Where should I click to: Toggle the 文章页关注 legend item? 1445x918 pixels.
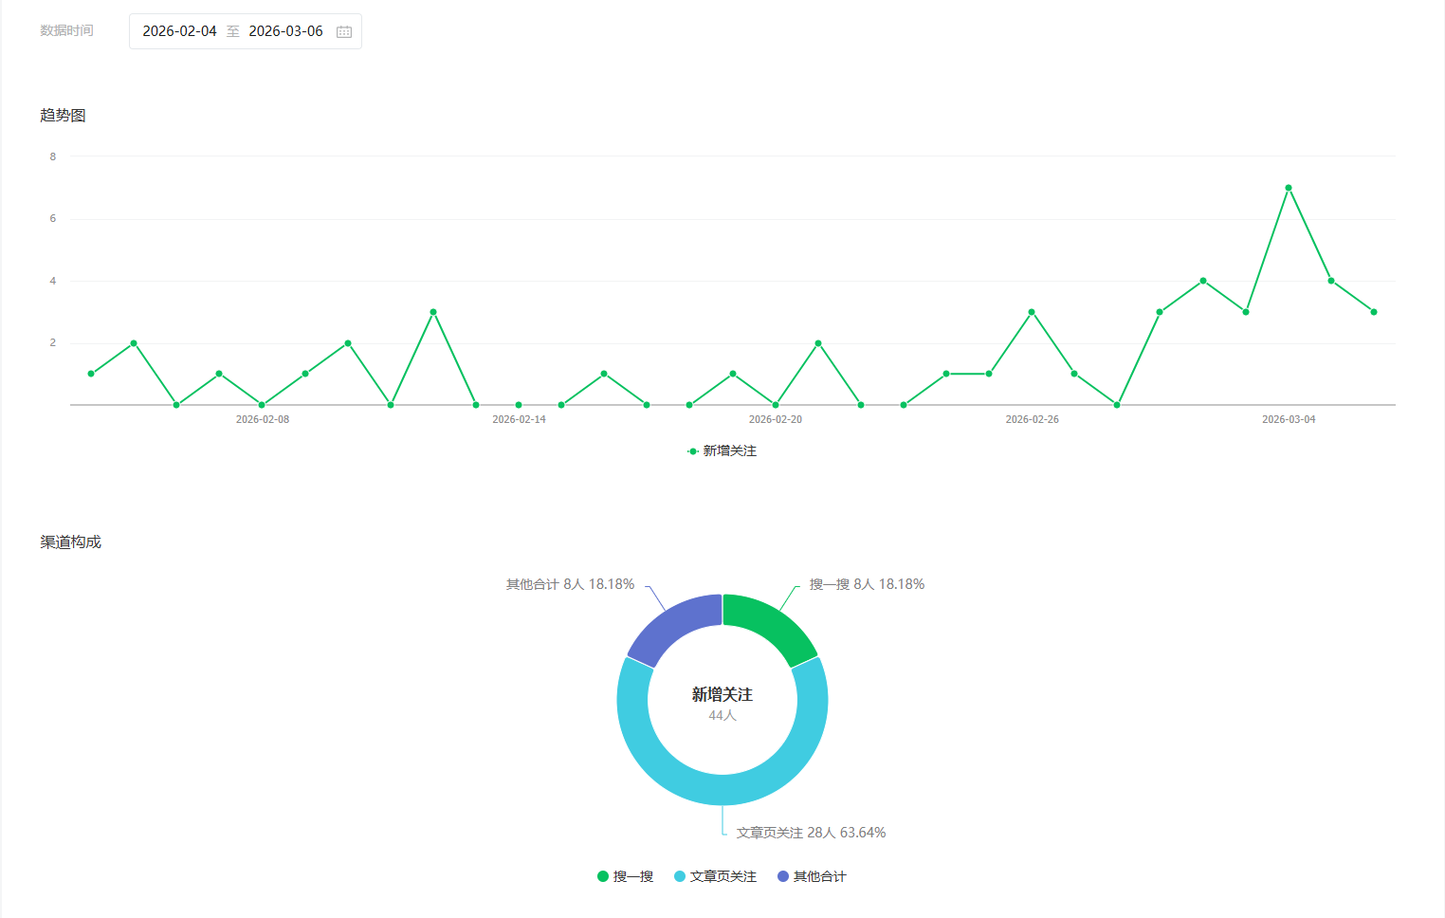715,876
